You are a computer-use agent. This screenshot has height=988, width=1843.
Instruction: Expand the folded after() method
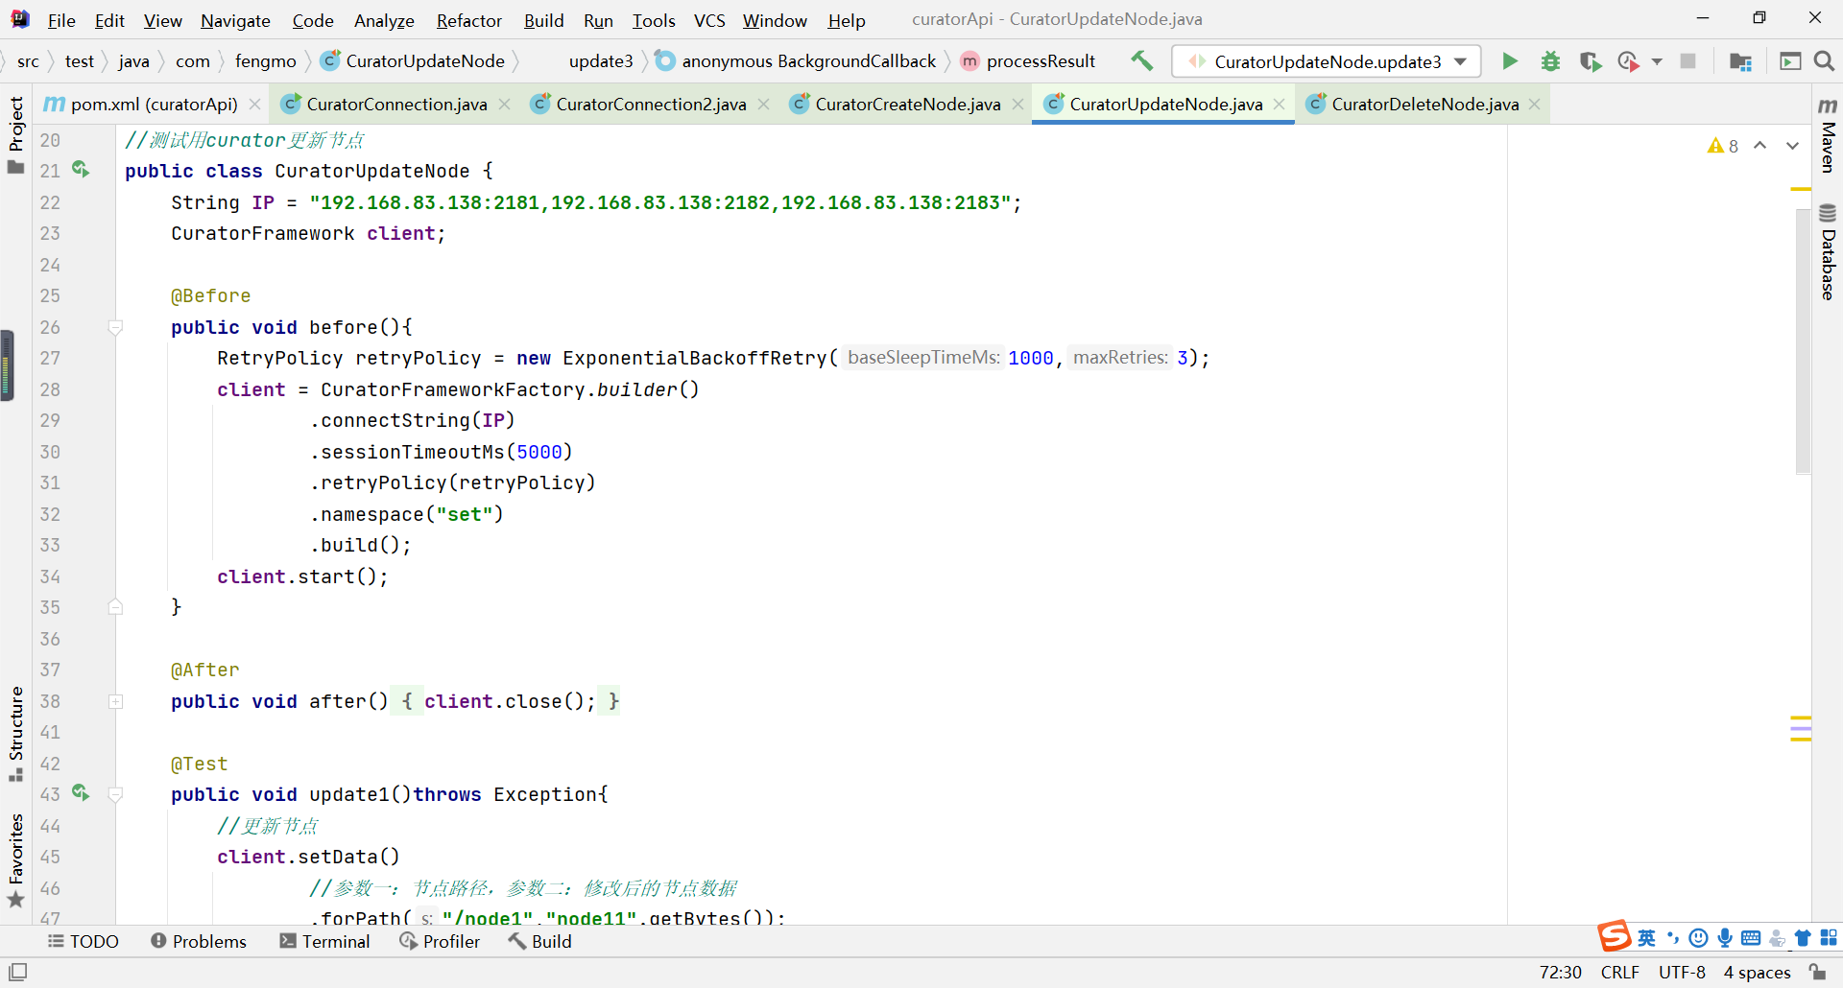pyautogui.click(x=115, y=701)
